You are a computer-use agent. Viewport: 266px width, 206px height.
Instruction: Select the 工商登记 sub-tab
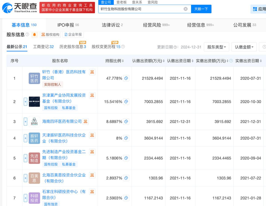click(43, 47)
